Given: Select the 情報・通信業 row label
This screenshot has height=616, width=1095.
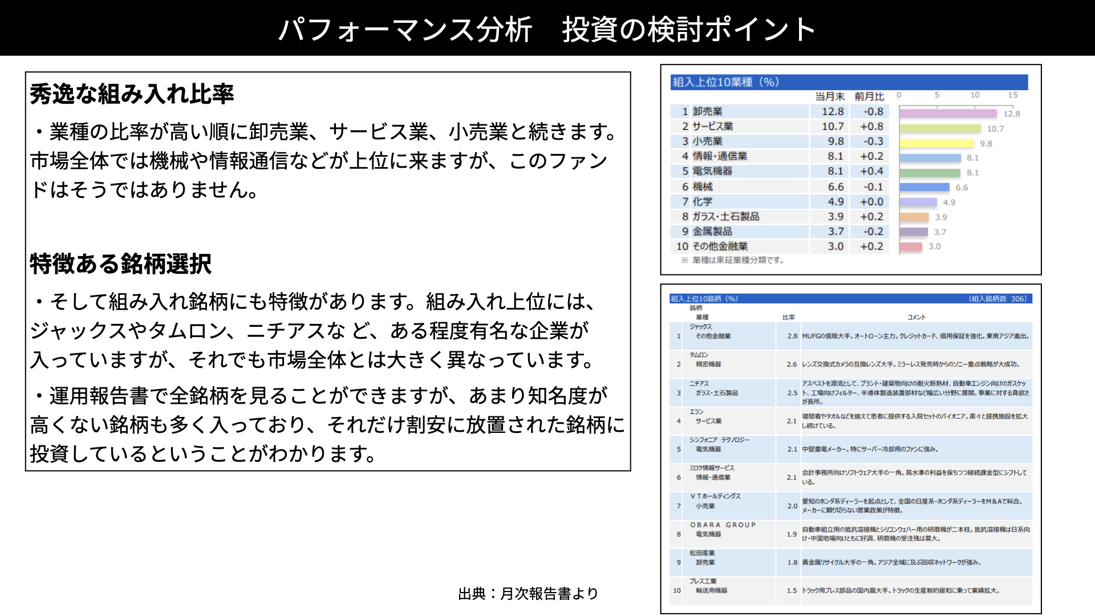Looking at the screenshot, I should point(720,156).
